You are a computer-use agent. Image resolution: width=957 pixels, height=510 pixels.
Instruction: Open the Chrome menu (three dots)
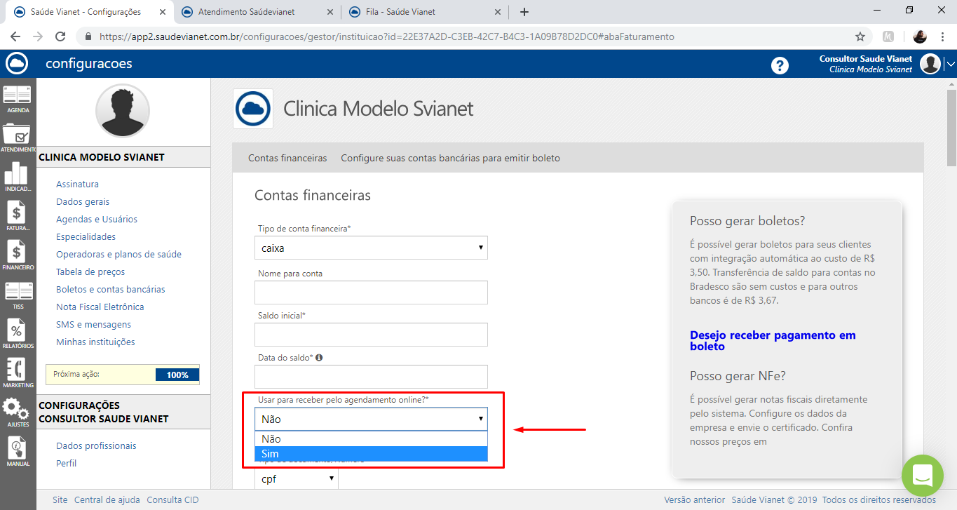click(x=942, y=36)
